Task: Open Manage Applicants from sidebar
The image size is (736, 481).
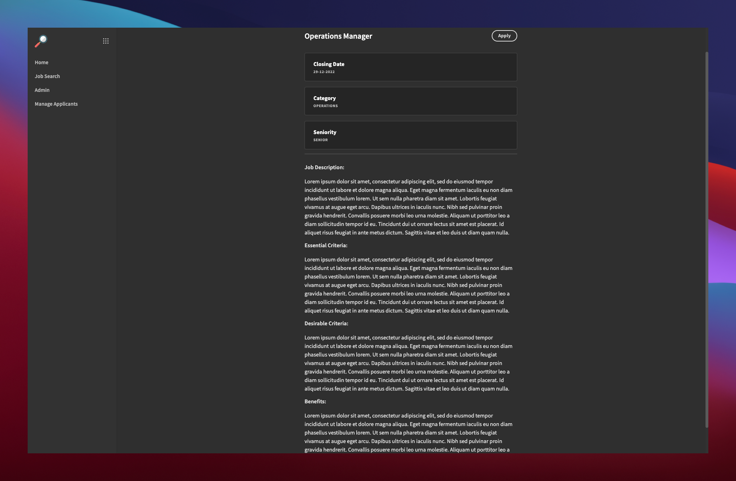Action: [56, 104]
